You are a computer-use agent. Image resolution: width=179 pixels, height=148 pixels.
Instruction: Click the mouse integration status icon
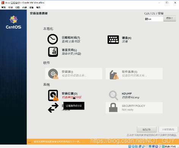(x=160, y=146)
